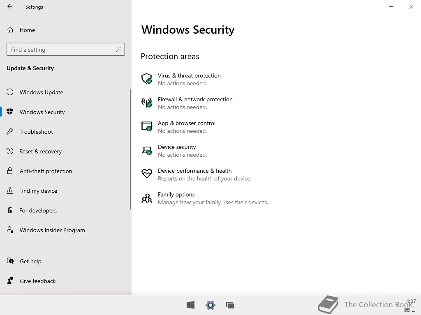The height and width of the screenshot is (315, 421).
Task: Click the App & browser control window icon
Action: click(147, 126)
